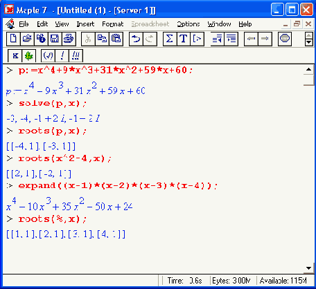Open the Format menu
This screenshot has height=289, width=316.
pos(113,24)
